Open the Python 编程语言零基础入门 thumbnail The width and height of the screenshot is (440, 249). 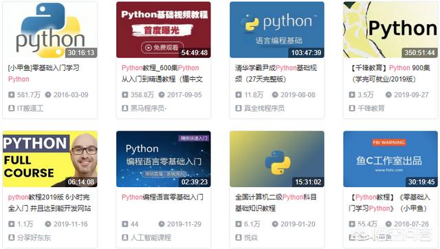pyautogui.click(x=164, y=159)
